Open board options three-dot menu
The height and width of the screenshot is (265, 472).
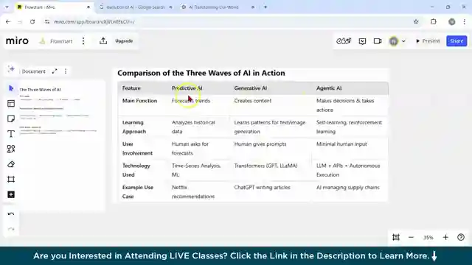point(83,41)
